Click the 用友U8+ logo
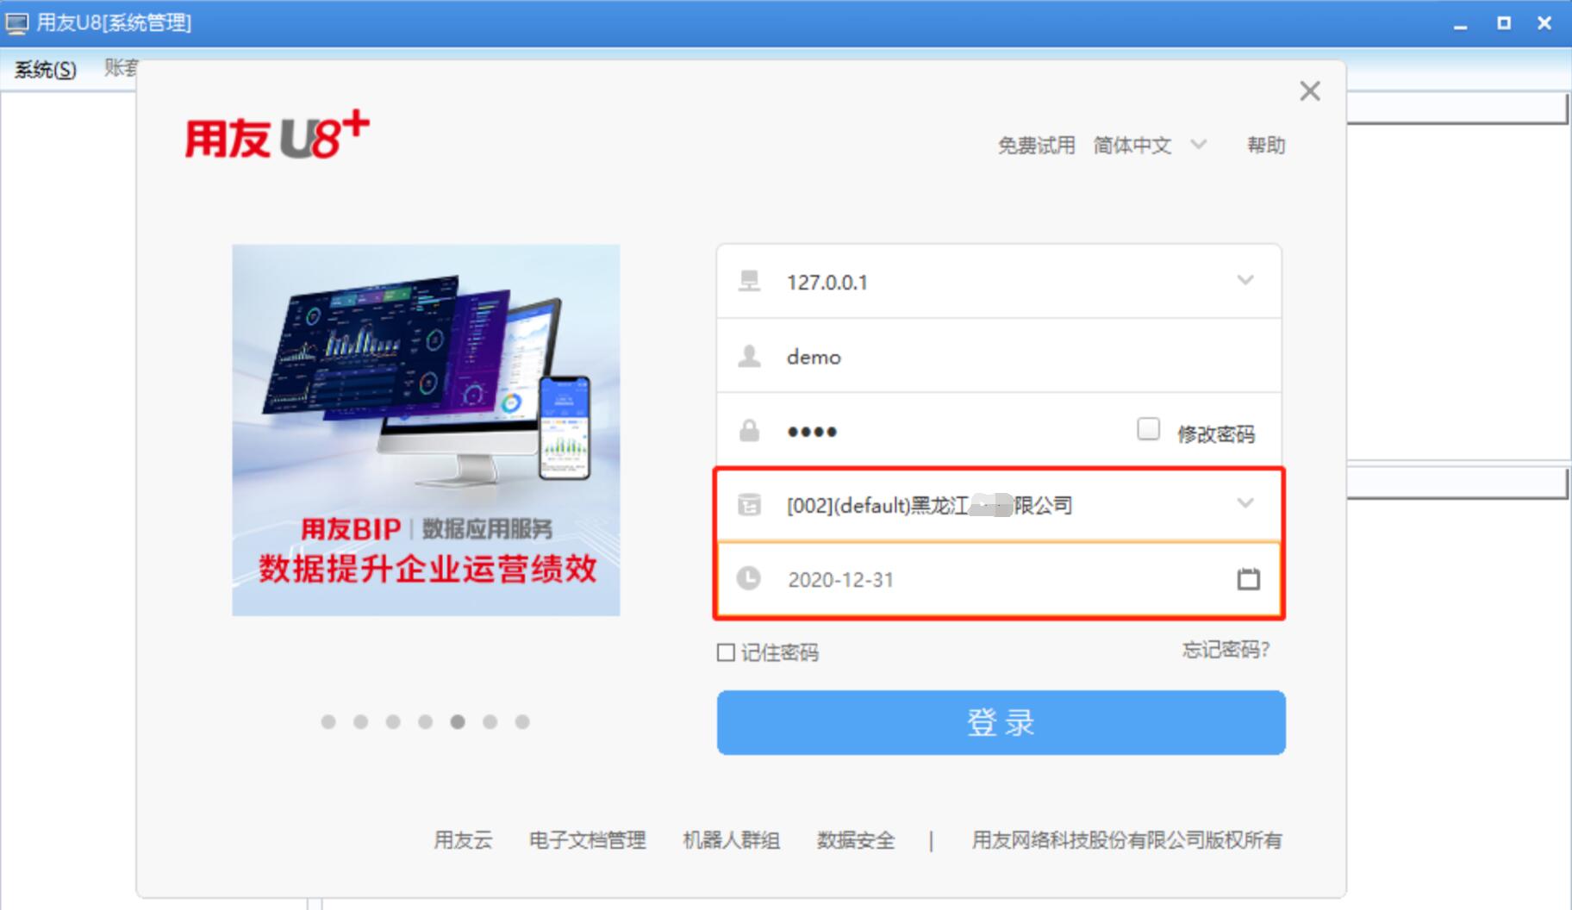 point(277,135)
